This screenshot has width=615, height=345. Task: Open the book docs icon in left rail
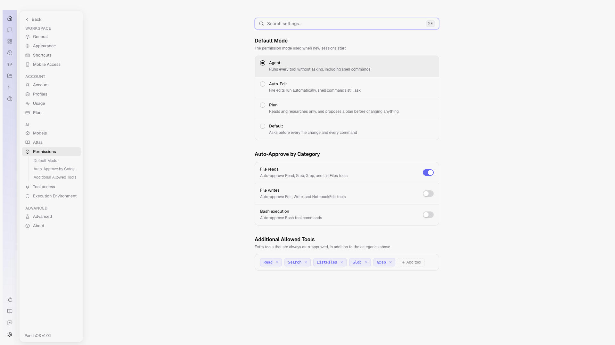point(10,311)
